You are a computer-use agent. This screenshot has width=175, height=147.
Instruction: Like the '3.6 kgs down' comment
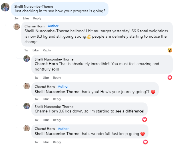click(46, 120)
